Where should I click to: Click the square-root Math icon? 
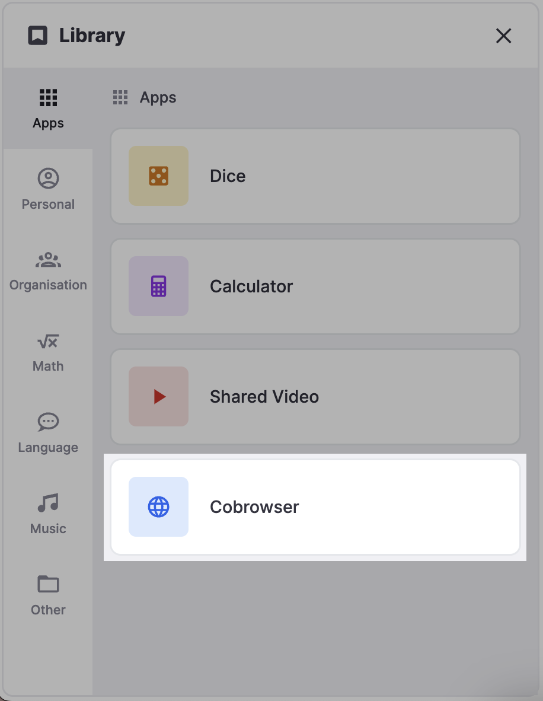point(48,342)
